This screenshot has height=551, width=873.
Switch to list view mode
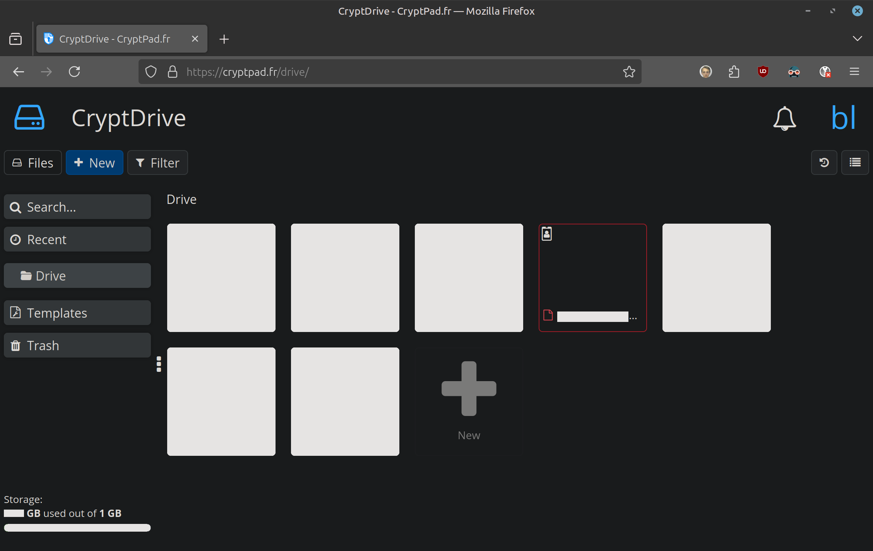coord(855,163)
